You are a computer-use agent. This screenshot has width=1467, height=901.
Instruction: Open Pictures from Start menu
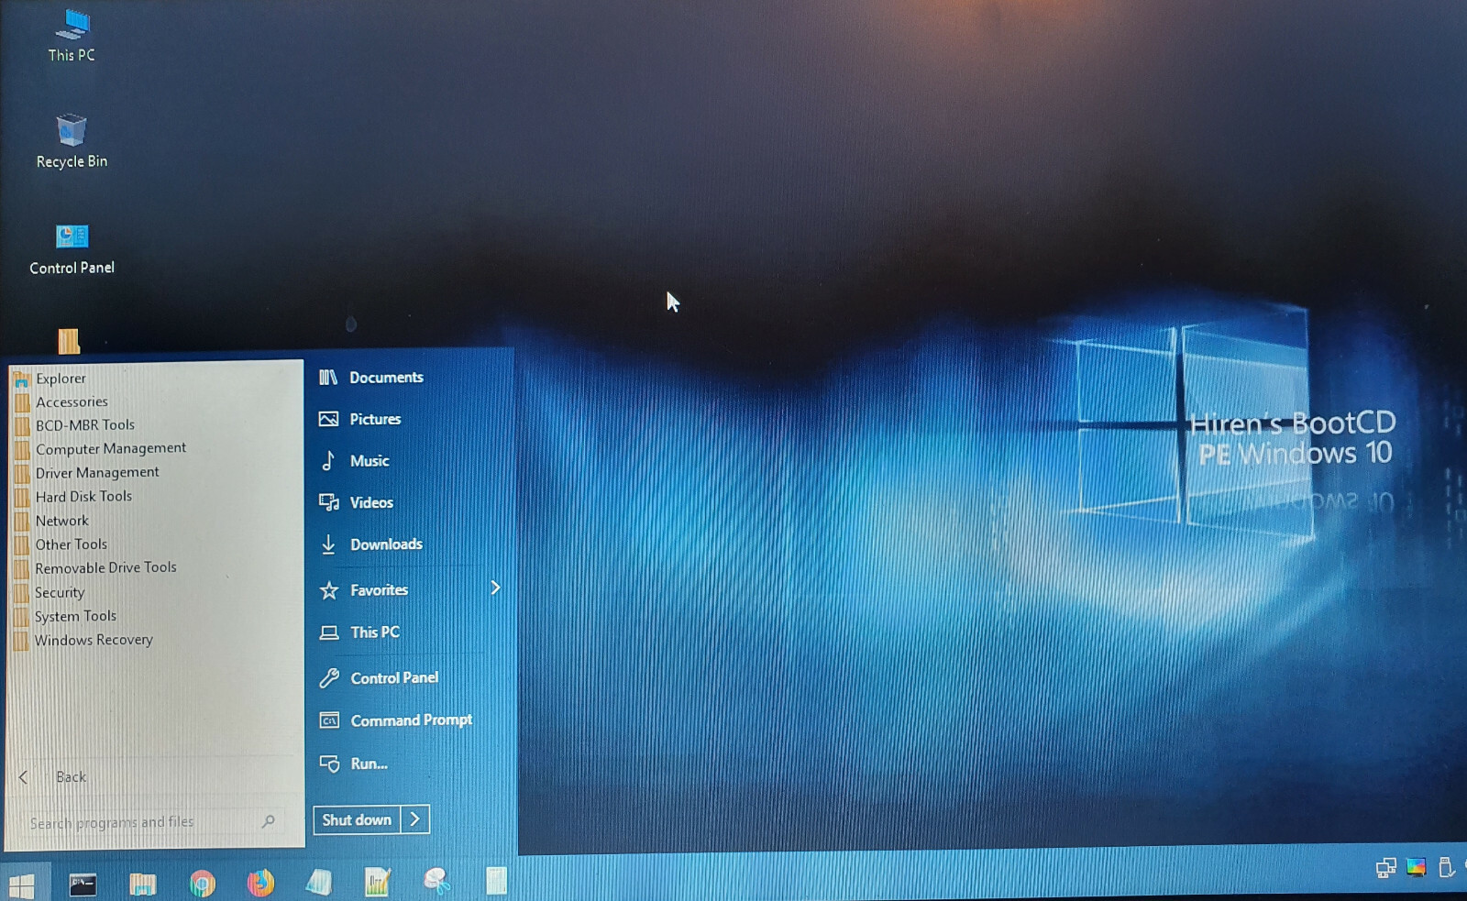pos(360,419)
